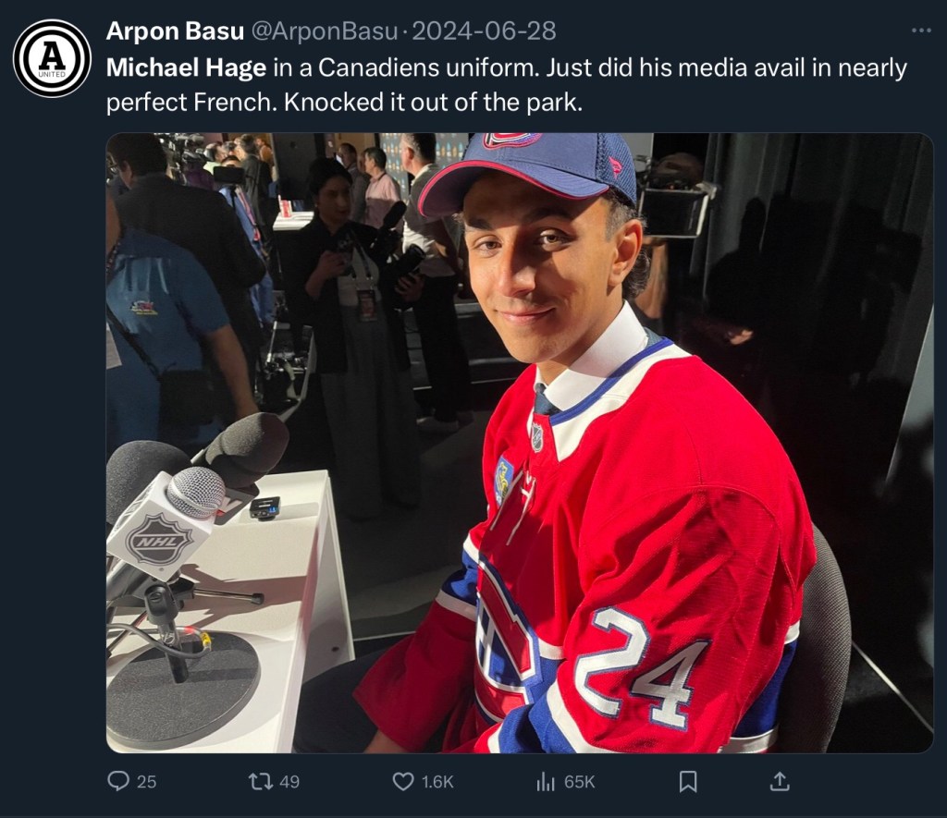Viewport: 947px width, 818px height.
Task: Click the bolded name Michael Hage
Action: point(187,67)
